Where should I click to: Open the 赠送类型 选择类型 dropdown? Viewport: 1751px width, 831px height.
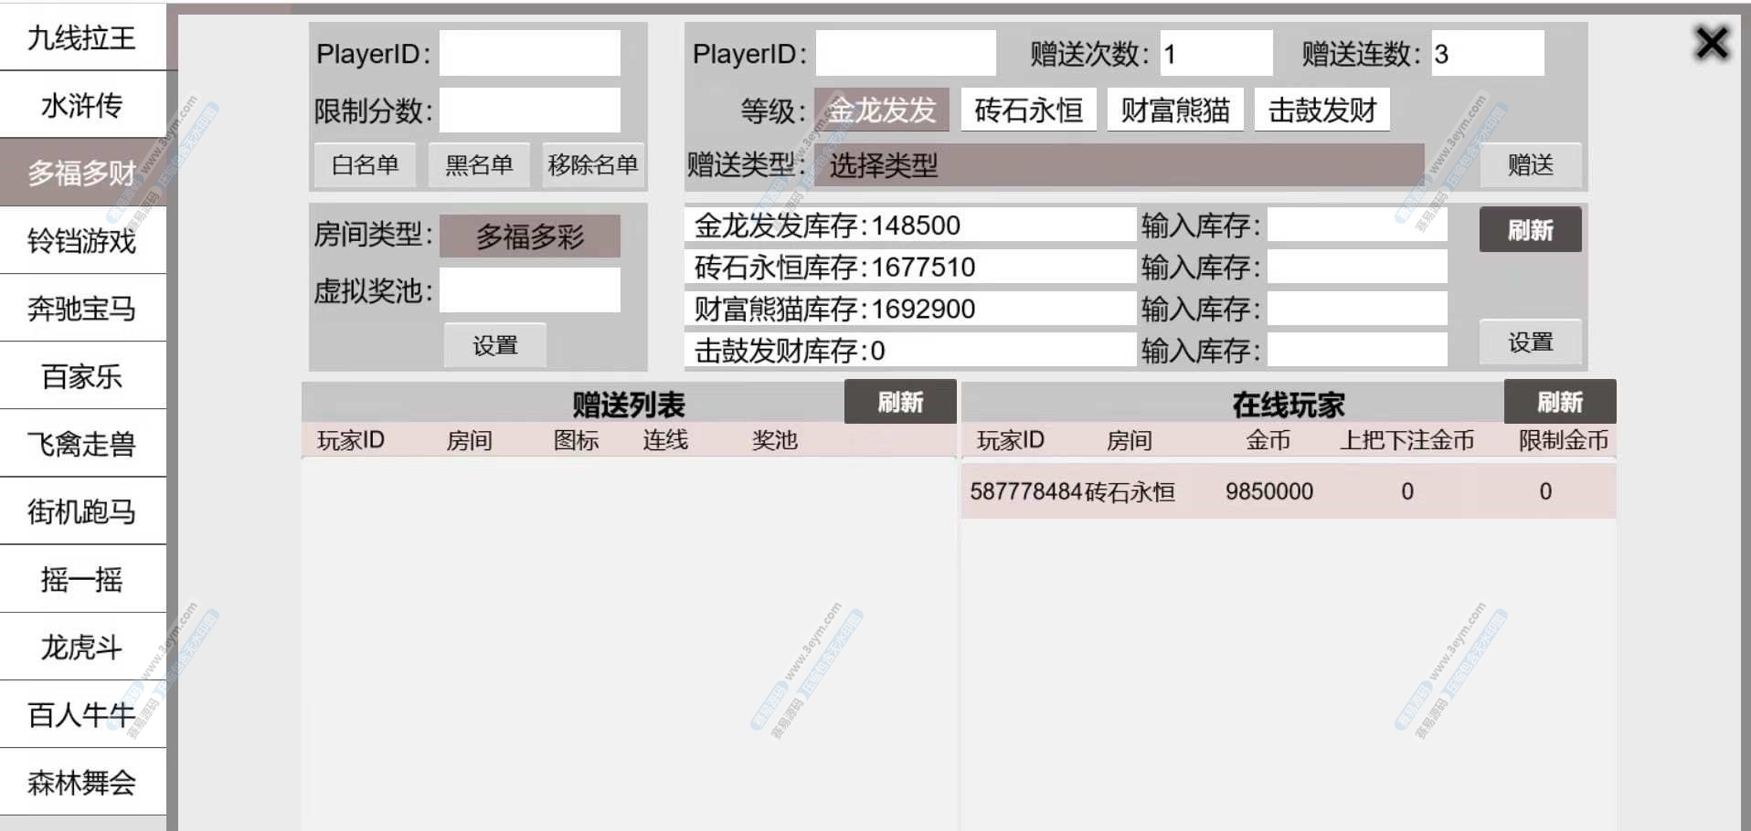tap(1118, 165)
